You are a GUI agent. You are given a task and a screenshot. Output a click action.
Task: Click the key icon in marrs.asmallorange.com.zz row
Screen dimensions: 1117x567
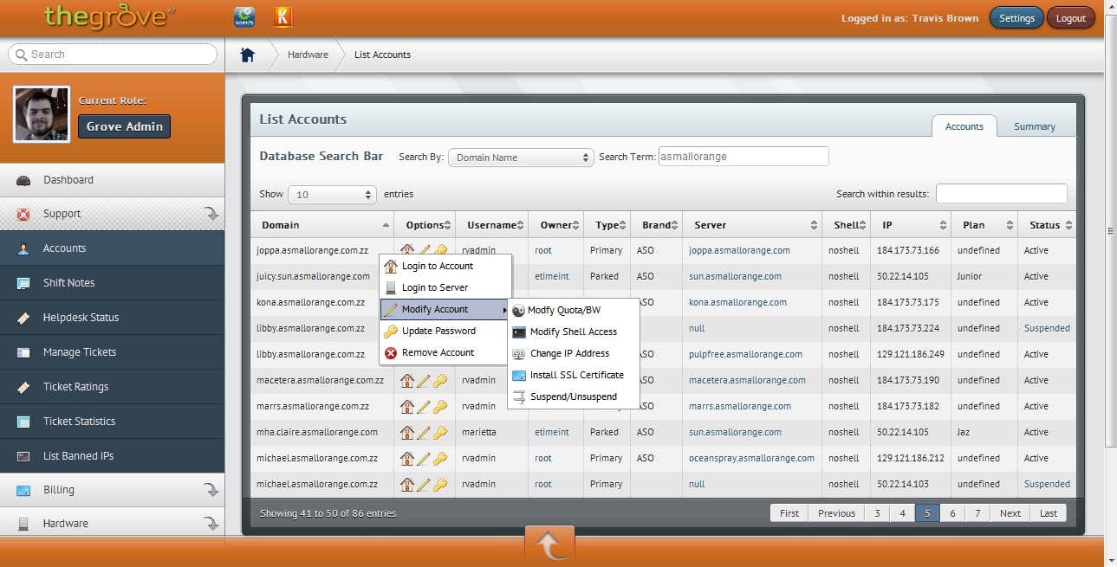440,406
